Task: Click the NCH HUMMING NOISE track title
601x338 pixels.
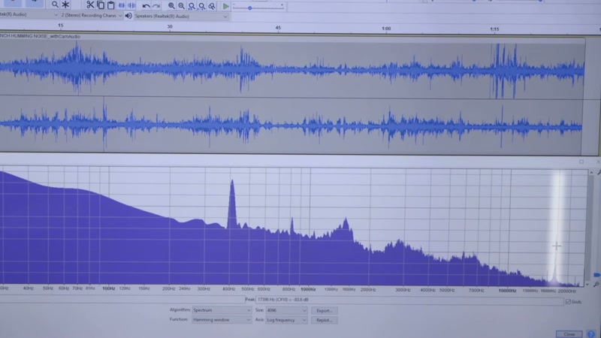Action: pos(41,36)
